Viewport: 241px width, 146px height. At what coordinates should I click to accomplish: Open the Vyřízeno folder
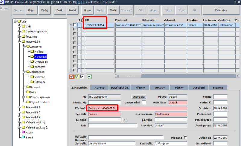40,77
